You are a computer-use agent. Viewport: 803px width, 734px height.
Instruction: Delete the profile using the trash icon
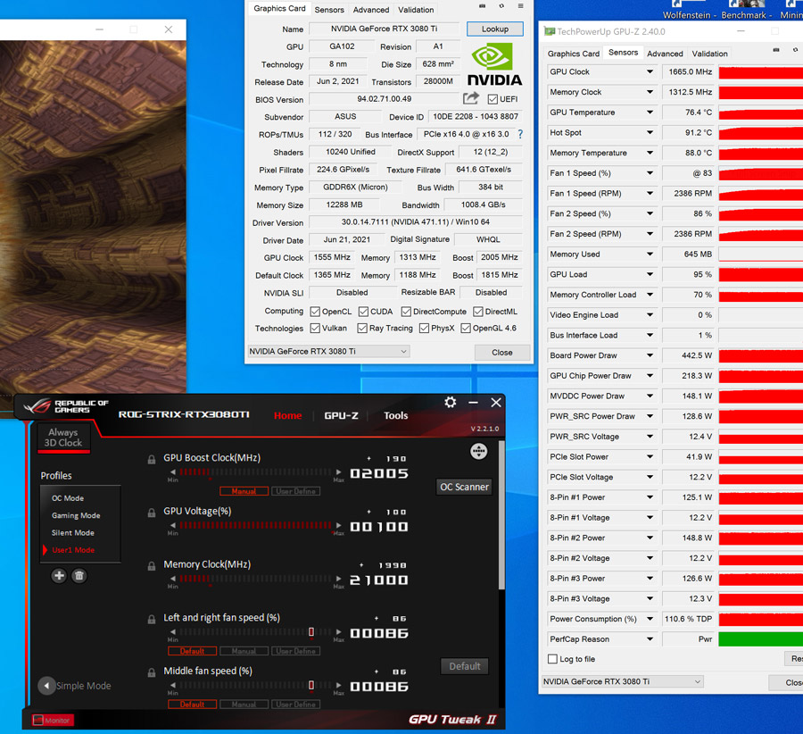coord(79,576)
